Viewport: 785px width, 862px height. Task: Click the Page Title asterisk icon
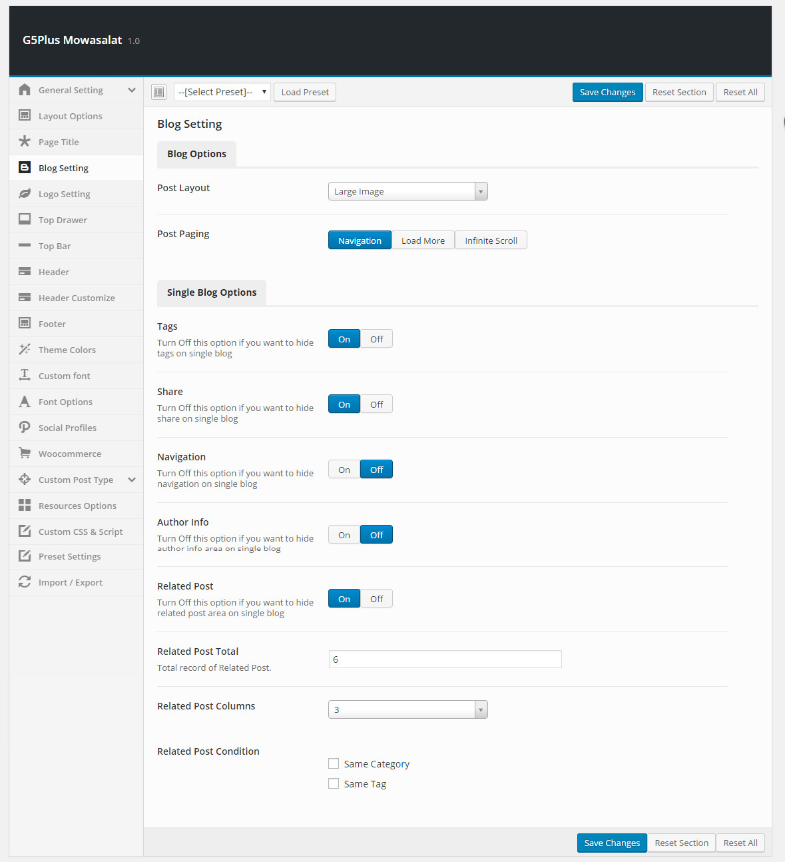[x=25, y=141]
